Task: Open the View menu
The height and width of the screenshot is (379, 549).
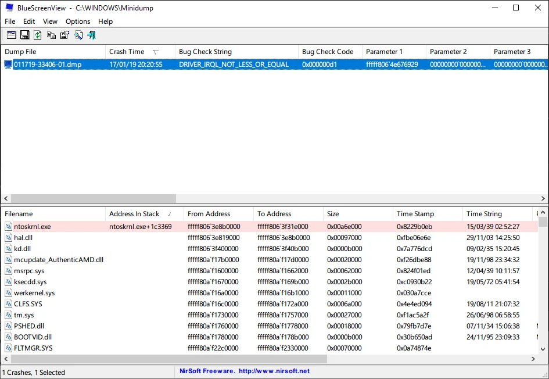Action: 50,22
